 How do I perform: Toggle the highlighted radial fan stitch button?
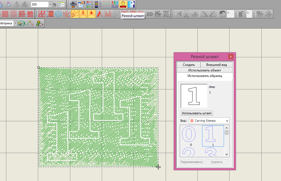click(x=75, y=14)
